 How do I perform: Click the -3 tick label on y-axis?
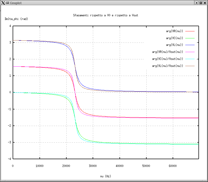click(10, 142)
